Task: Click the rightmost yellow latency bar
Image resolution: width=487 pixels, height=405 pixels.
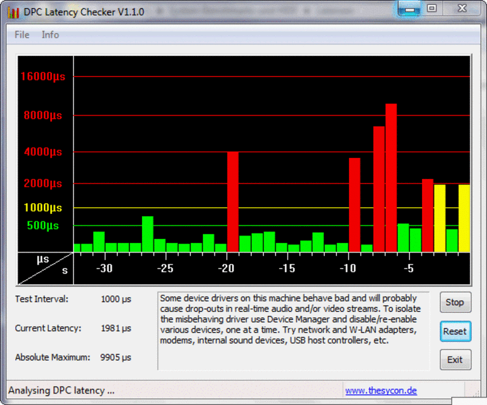Action: [x=464, y=218]
